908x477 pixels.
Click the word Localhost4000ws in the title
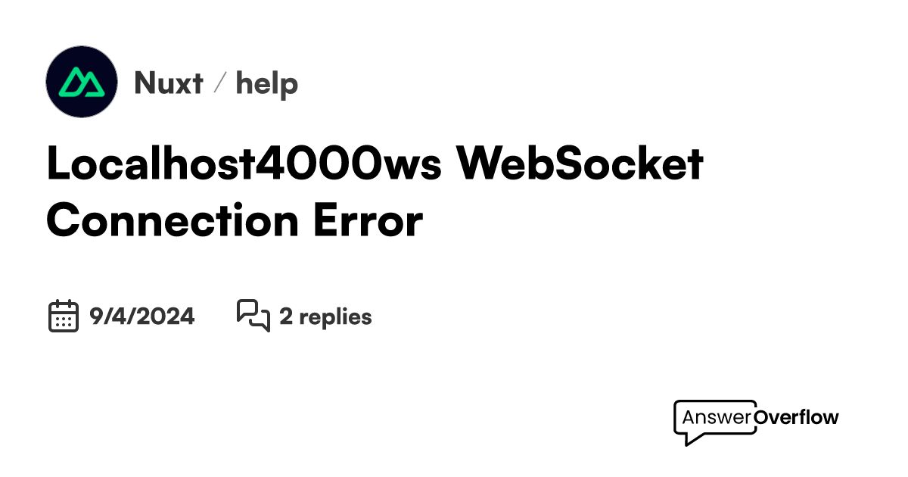pos(244,164)
